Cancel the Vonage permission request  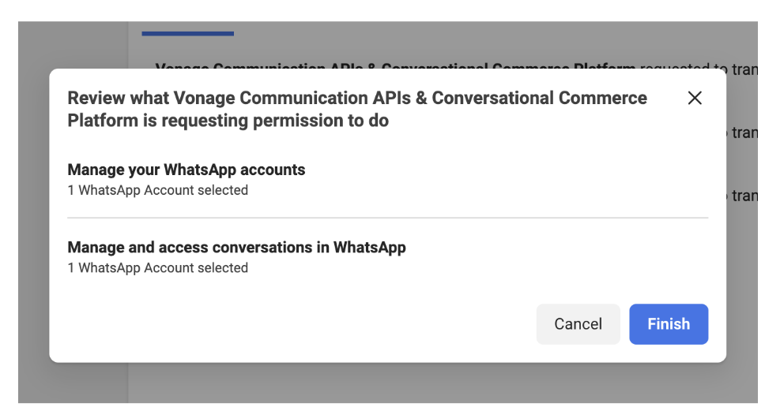(578, 323)
